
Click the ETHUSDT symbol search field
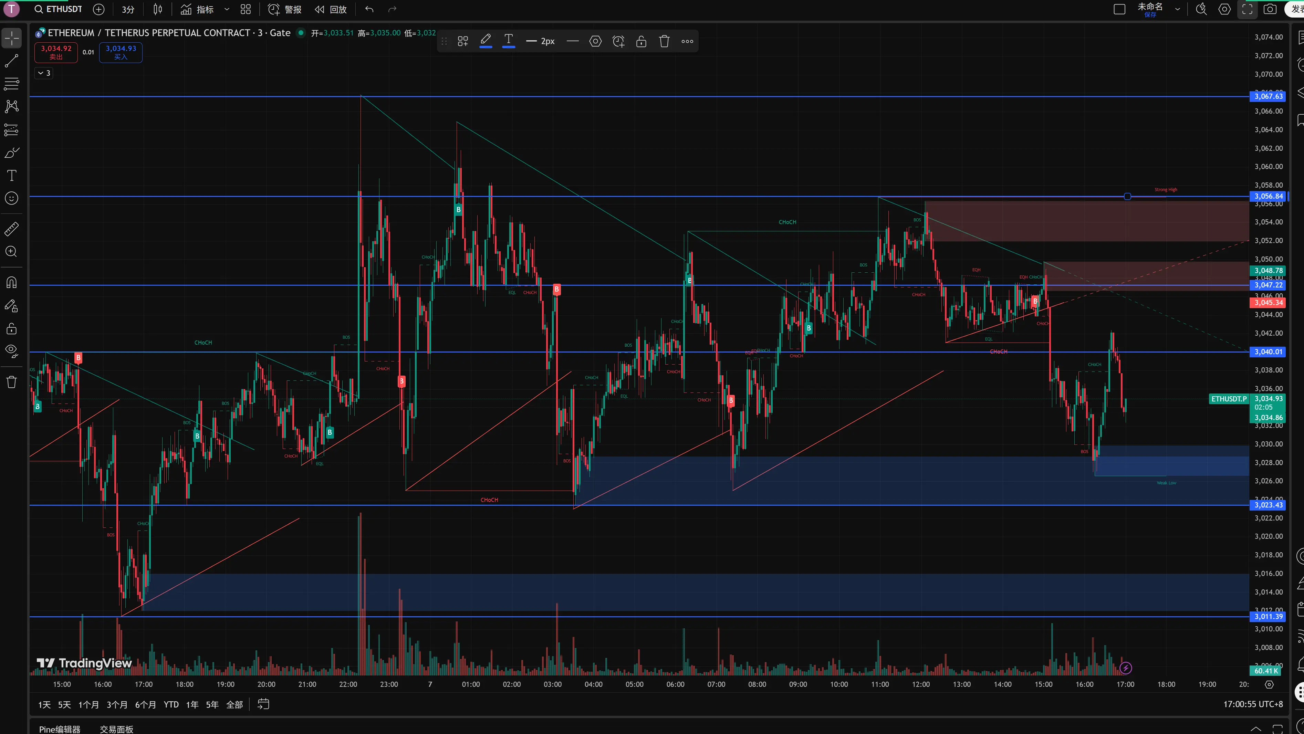point(59,9)
